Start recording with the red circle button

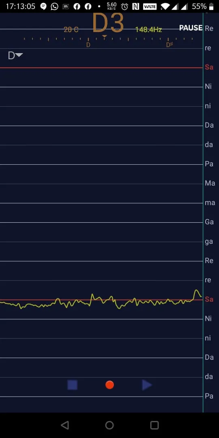coord(109,385)
